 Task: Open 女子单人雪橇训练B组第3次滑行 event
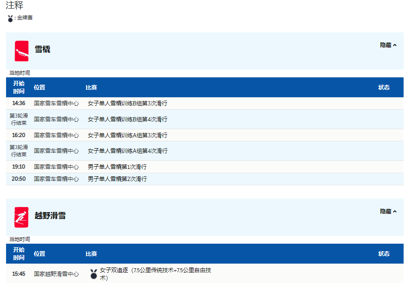[x=127, y=103]
